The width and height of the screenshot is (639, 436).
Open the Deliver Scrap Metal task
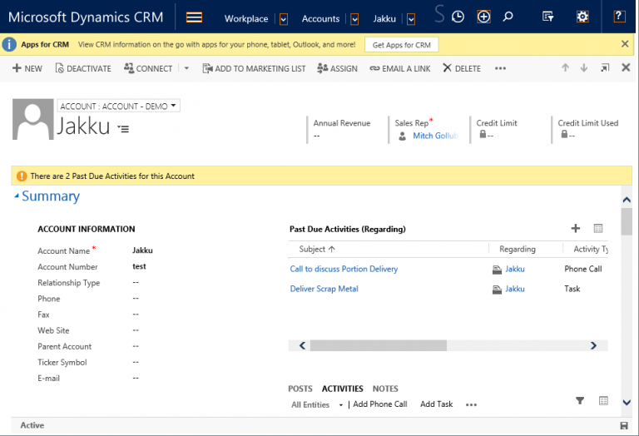pos(324,289)
